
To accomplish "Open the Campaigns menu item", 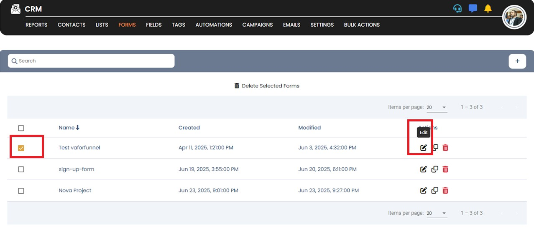I will tap(257, 25).
